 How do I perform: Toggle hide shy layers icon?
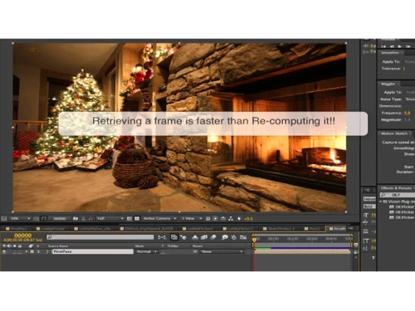tap(195, 237)
